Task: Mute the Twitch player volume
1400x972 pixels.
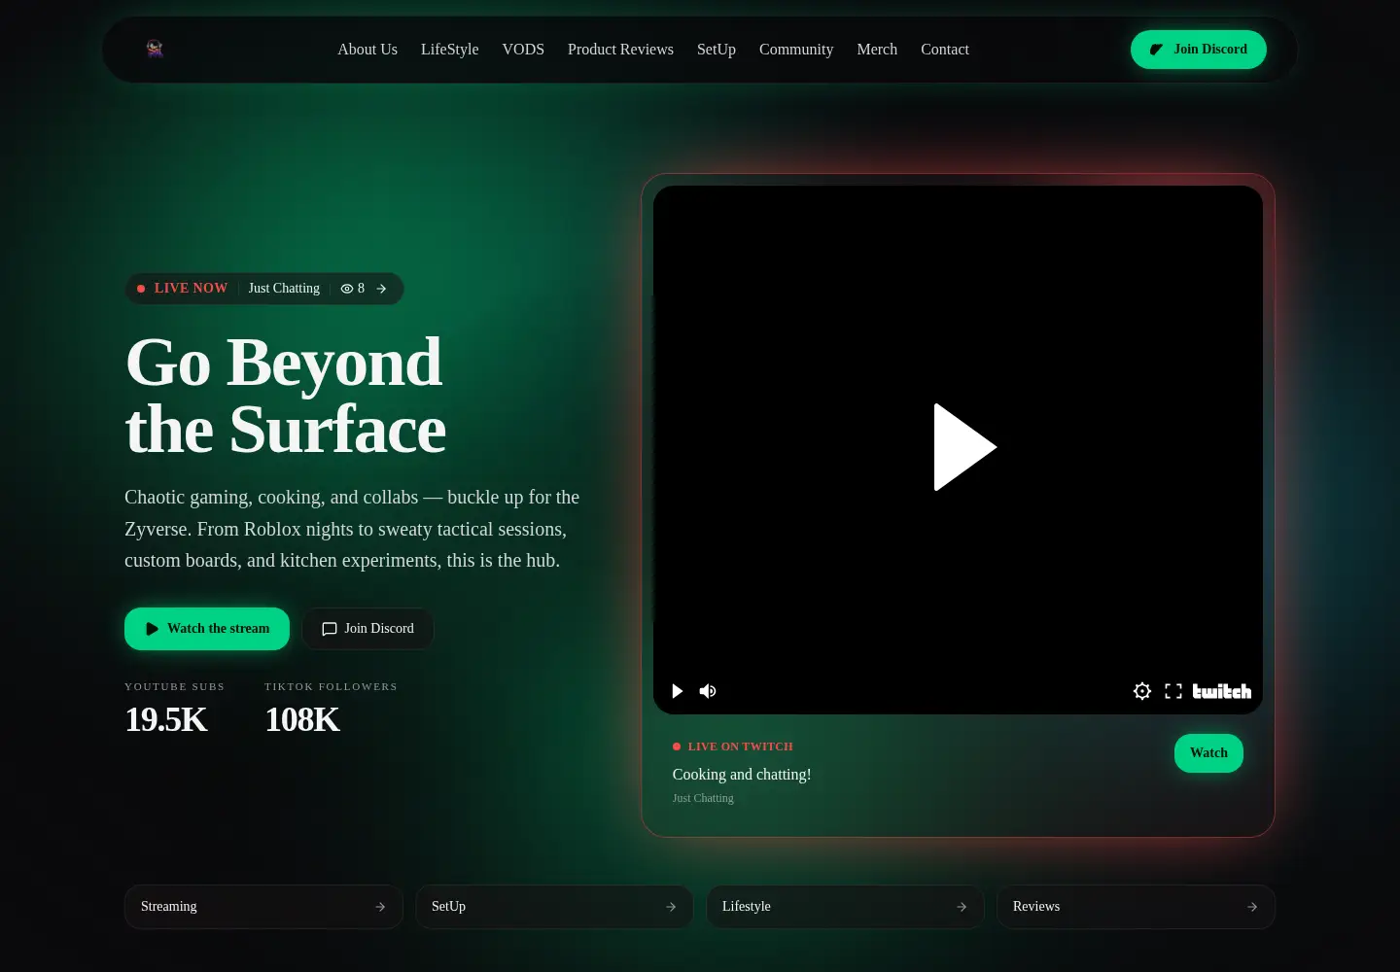Action: tap(708, 691)
